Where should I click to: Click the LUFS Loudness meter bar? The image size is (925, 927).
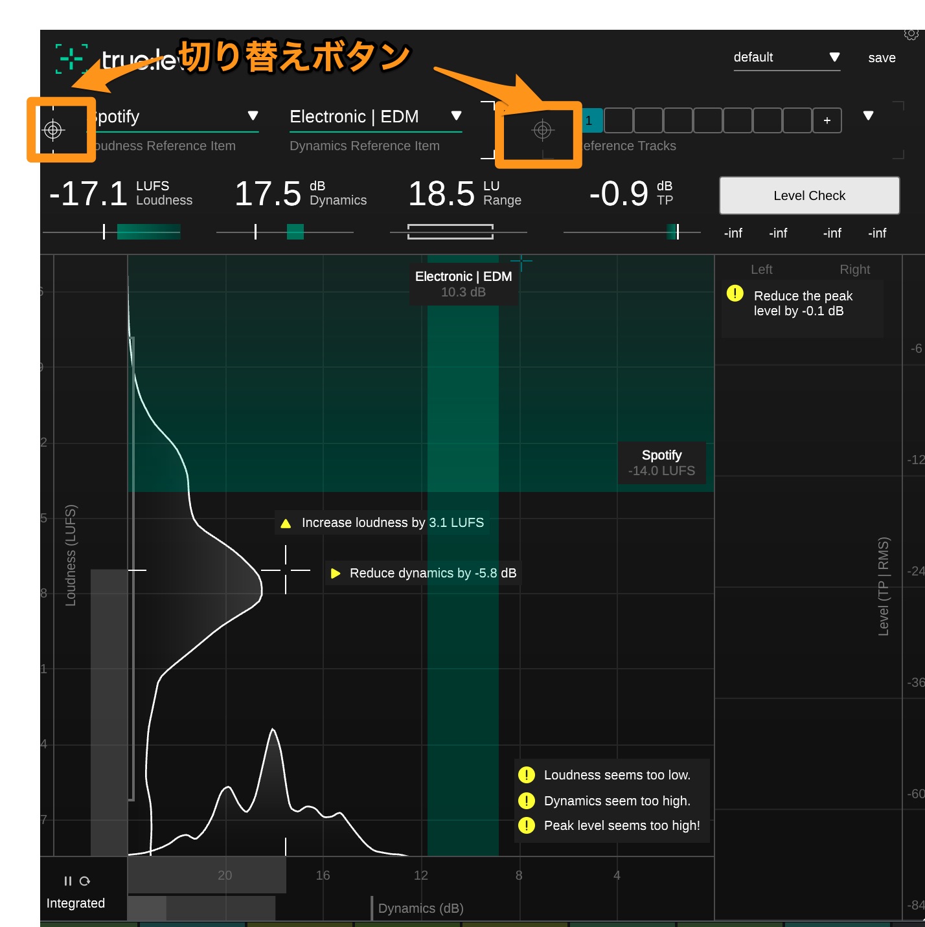pos(148,232)
